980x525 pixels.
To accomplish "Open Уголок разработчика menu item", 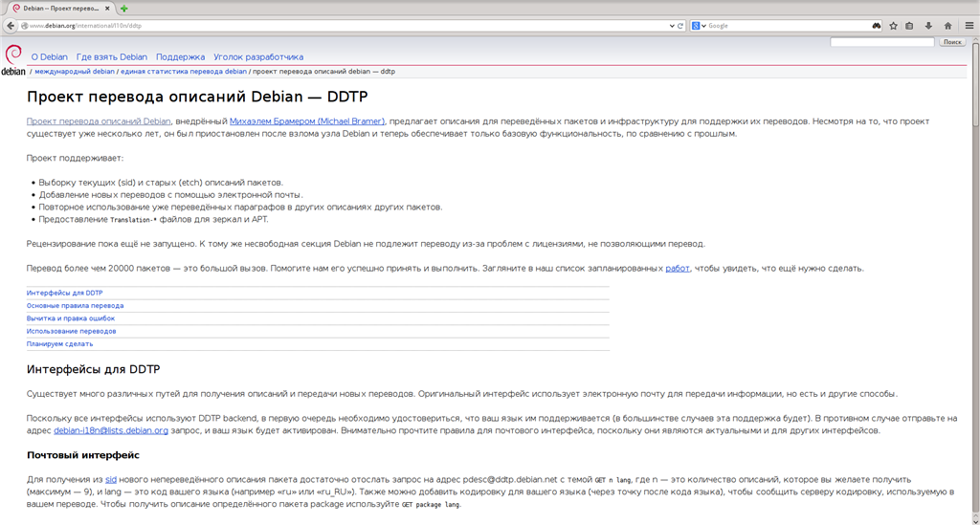I will pos(258,56).
